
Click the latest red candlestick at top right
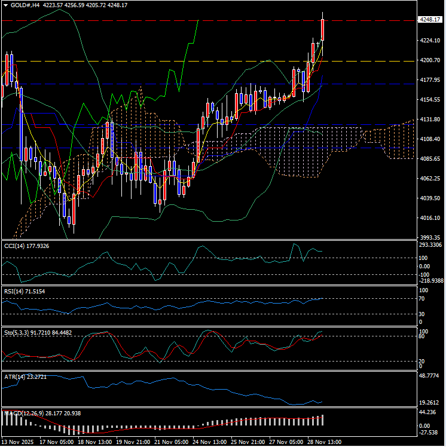point(323,30)
